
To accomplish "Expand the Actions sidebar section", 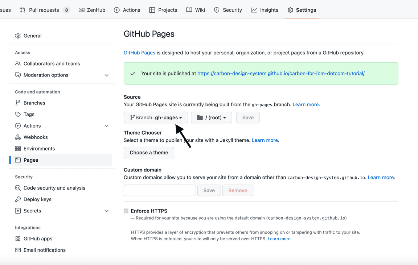I will [106, 126].
